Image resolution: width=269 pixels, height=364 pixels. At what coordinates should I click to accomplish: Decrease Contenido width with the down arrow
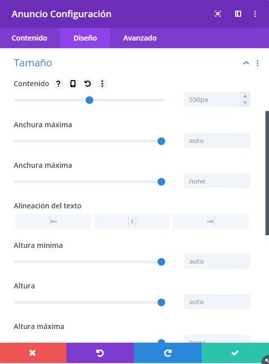click(245, 102)
